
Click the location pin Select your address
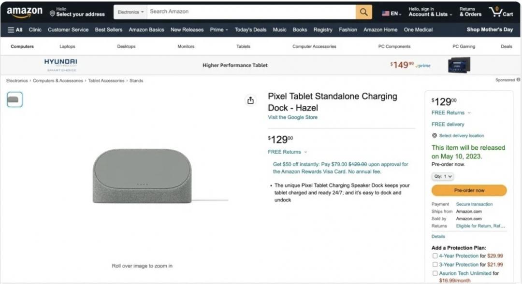point(77,12)
